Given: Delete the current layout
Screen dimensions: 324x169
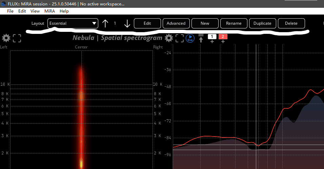Looking at the screenshot, I should (x=291, y=23).
